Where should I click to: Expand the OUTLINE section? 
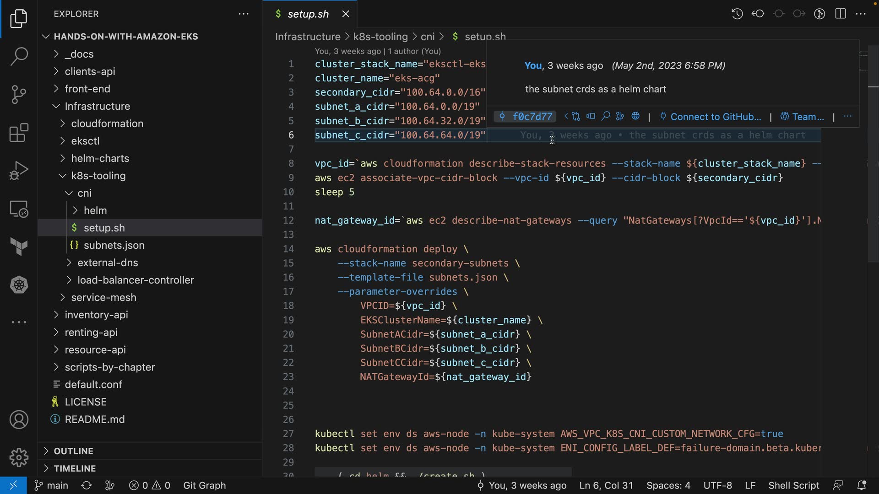73,451
